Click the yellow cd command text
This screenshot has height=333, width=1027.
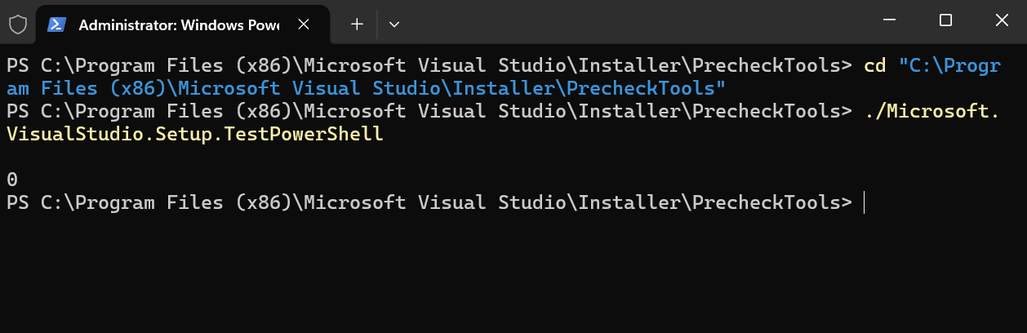point(875,65)
